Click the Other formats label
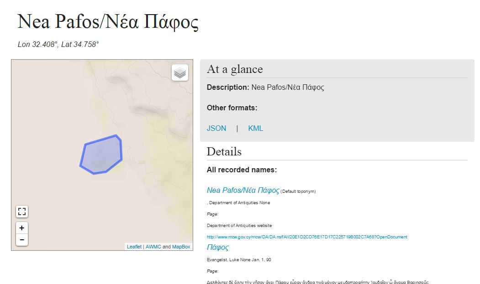This screenshot has width=480, height=284. [232, 108]
